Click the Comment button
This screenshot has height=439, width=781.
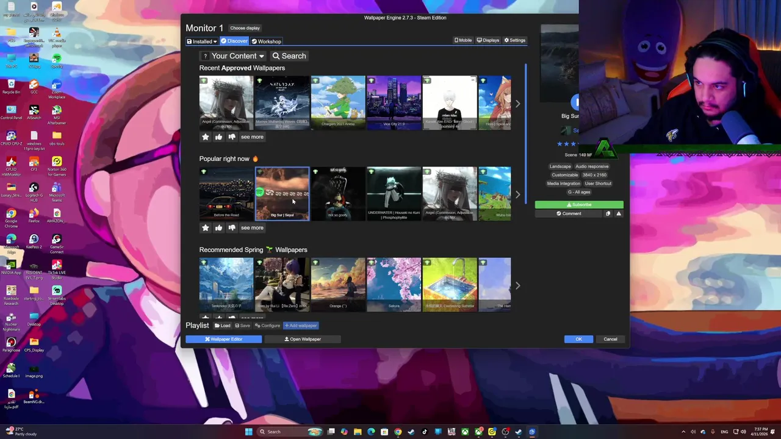[x=569, y=214]
